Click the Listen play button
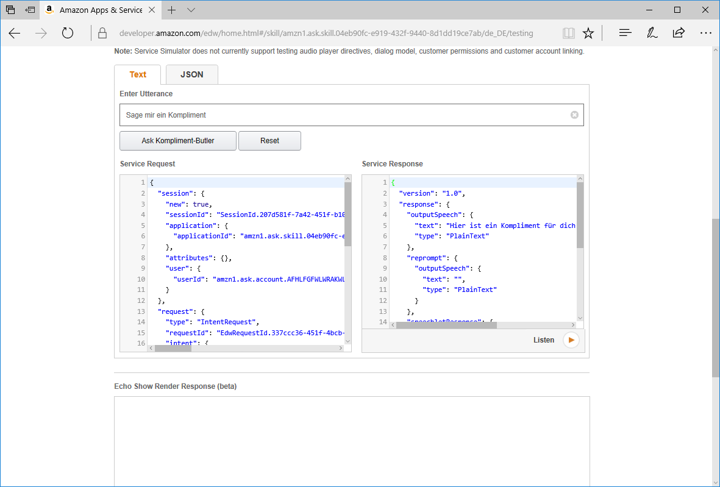720x487 pixels. pos(571,340)
